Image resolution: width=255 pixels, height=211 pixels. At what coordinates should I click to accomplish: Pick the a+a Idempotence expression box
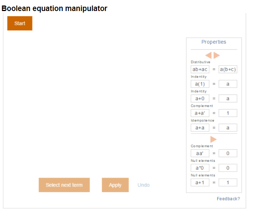[200, 128]
